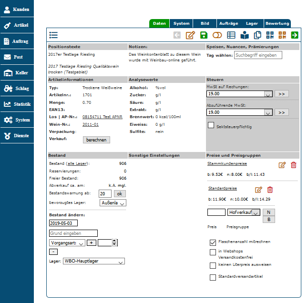The width and height of the screenshot is (308, 303).
Task: Enable the Sektsteuerpflichtig checkbox
Action: 211,125
